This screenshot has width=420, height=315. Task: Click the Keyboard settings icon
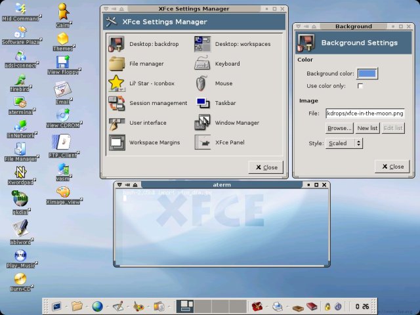coord(203,64)
